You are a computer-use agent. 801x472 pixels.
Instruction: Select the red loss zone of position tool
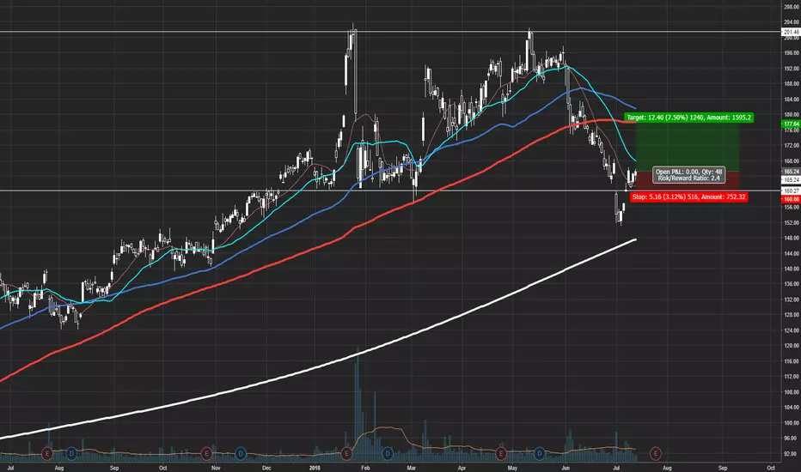(688, 181)
